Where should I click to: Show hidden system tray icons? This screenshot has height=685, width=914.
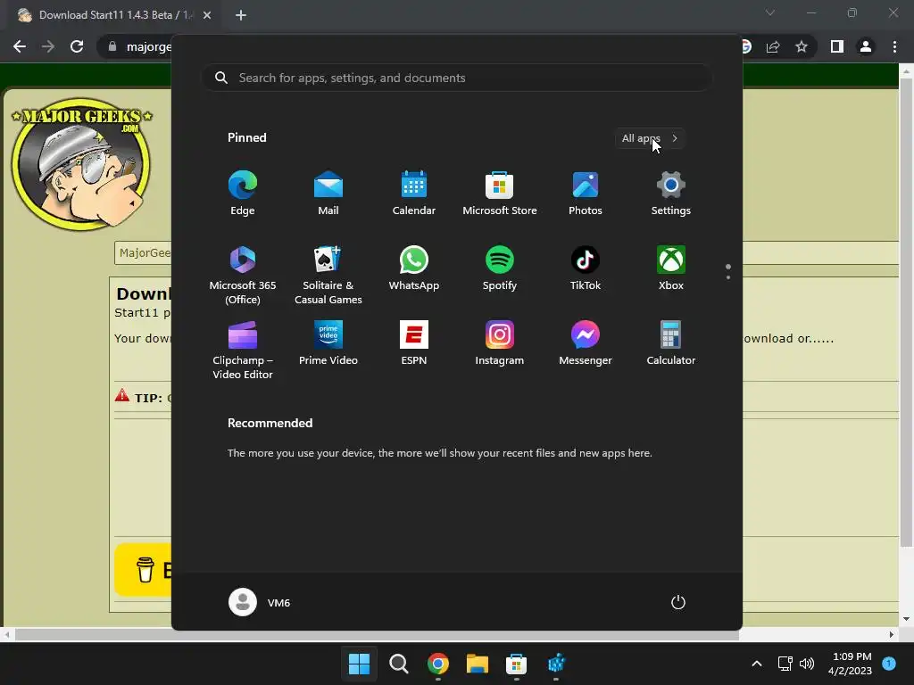tap(757, 664)
